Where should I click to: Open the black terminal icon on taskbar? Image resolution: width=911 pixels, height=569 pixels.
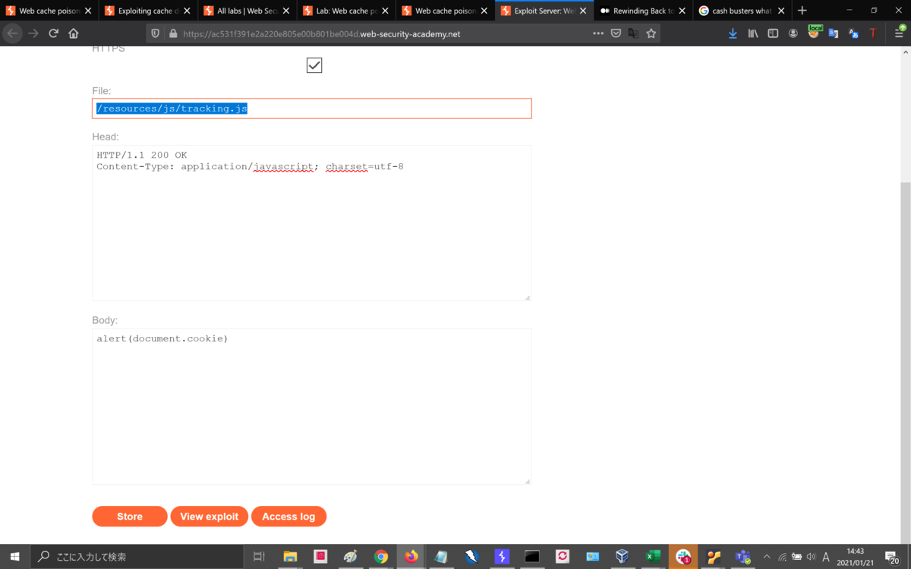tap(531, 556)
